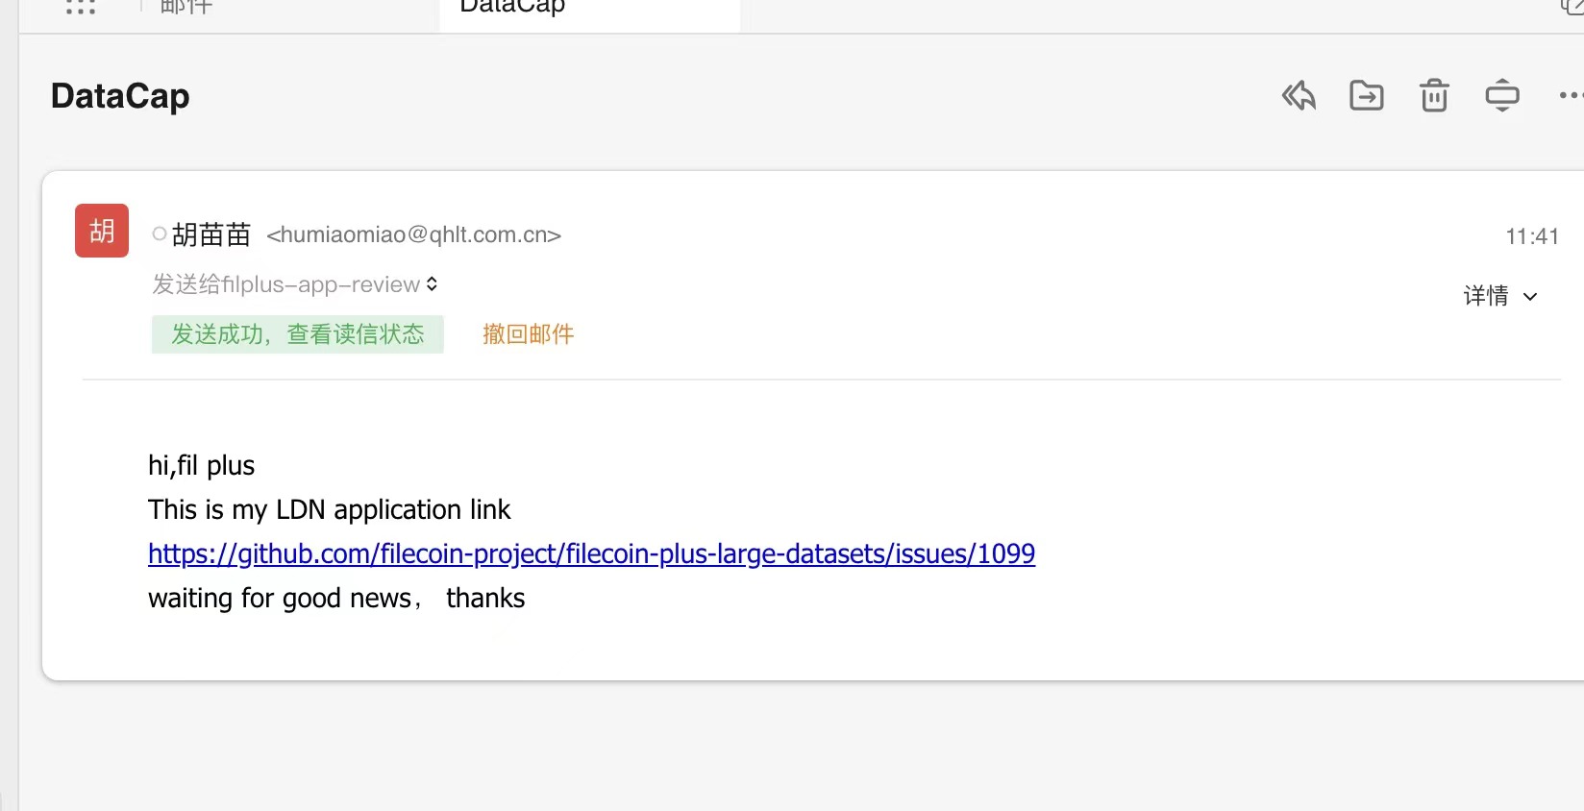Switch to the DataCap tab
Viewport: 1584px width, 811px height.
click(510, 8)
